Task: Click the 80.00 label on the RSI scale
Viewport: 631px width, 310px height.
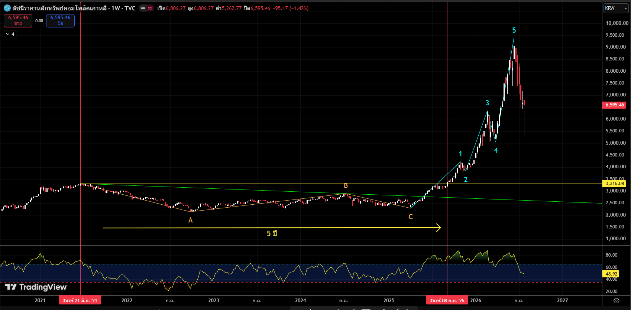Action: (611, 255)
